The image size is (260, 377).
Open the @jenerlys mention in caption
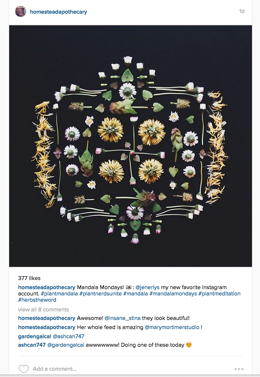click(147, 287)
